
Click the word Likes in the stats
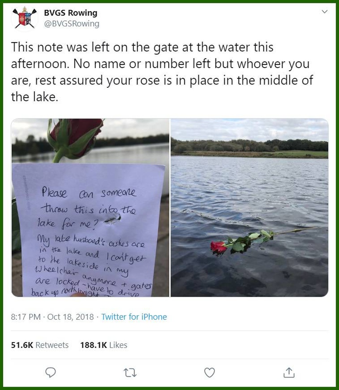(118, 345)
